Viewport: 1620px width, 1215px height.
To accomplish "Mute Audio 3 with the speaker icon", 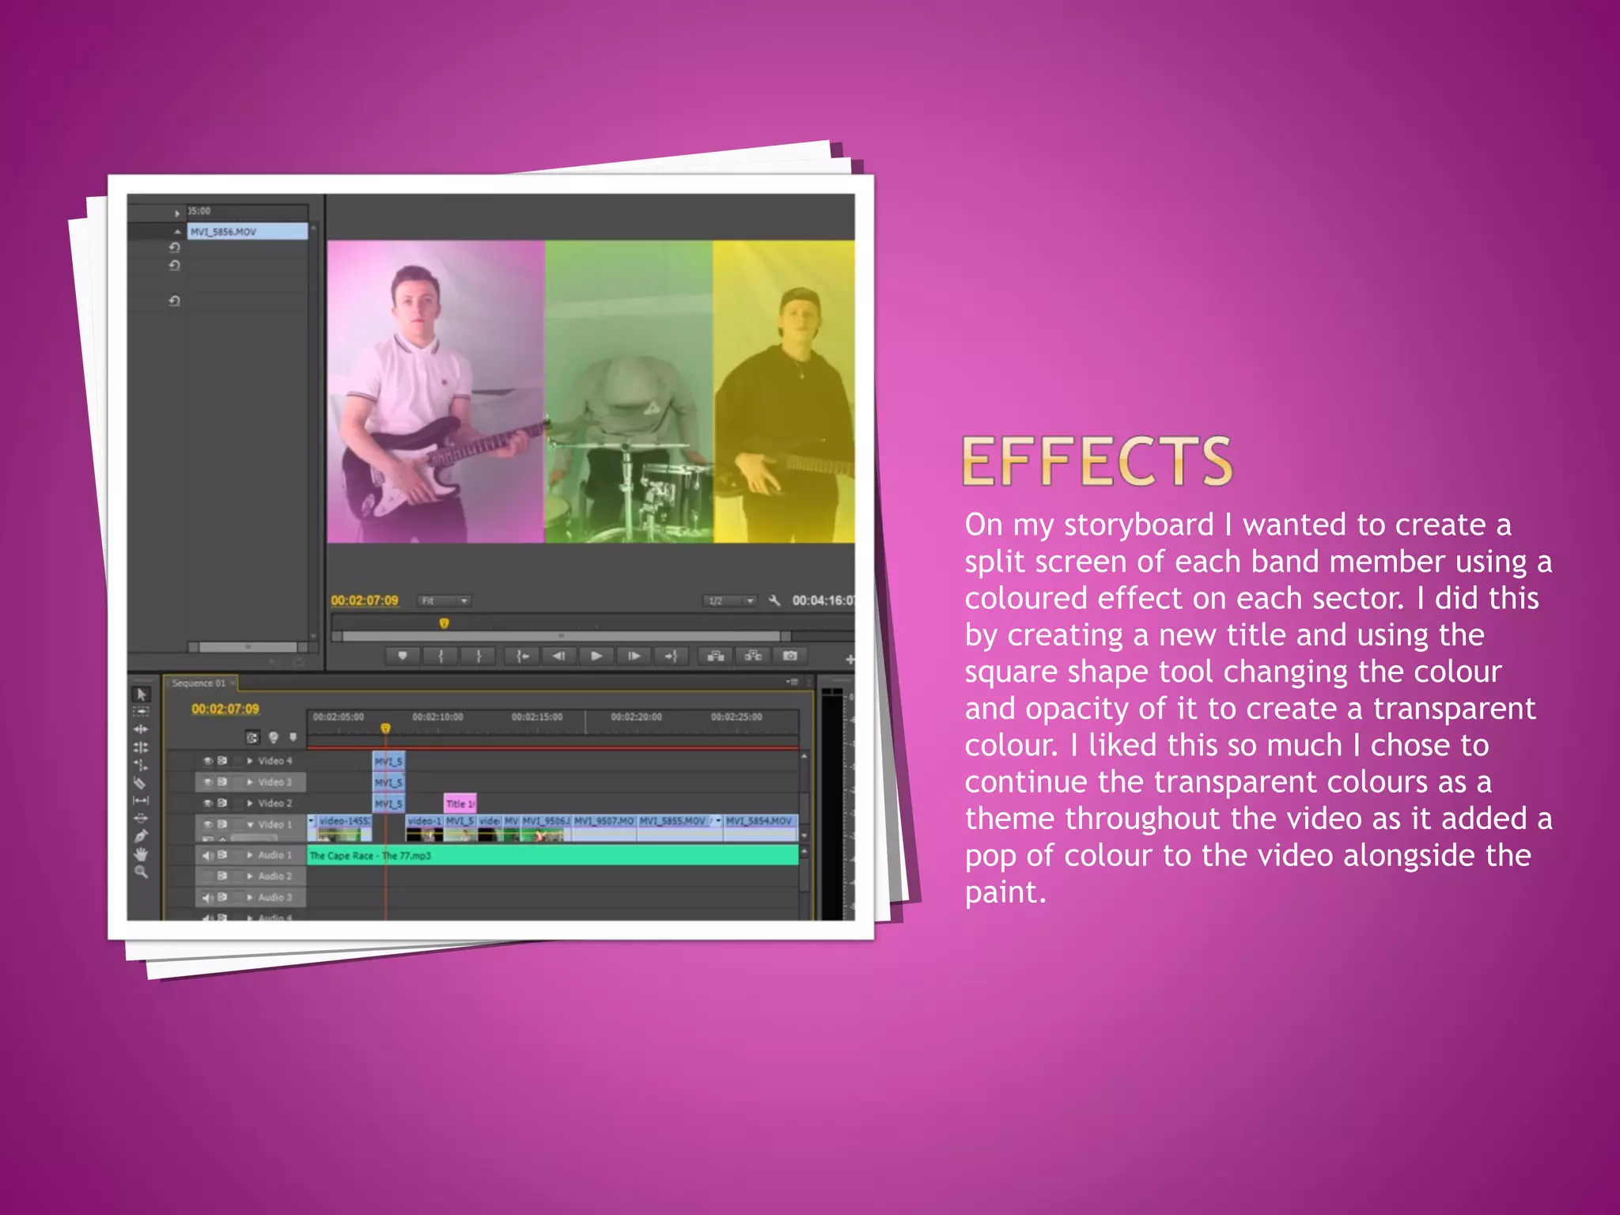I will tap(208, 898).
